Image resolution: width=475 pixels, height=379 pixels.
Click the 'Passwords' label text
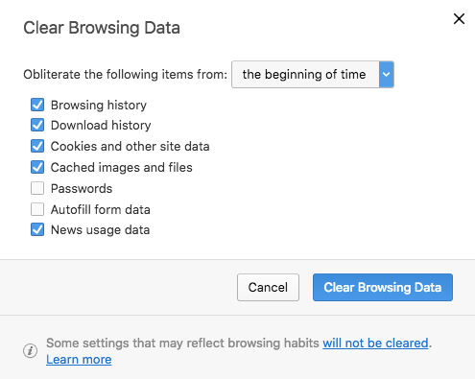pos(82,189)
